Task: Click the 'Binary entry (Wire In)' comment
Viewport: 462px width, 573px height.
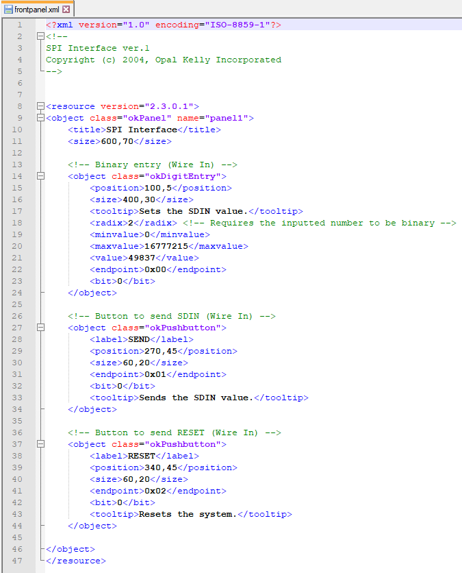Action: click(153, 164)
